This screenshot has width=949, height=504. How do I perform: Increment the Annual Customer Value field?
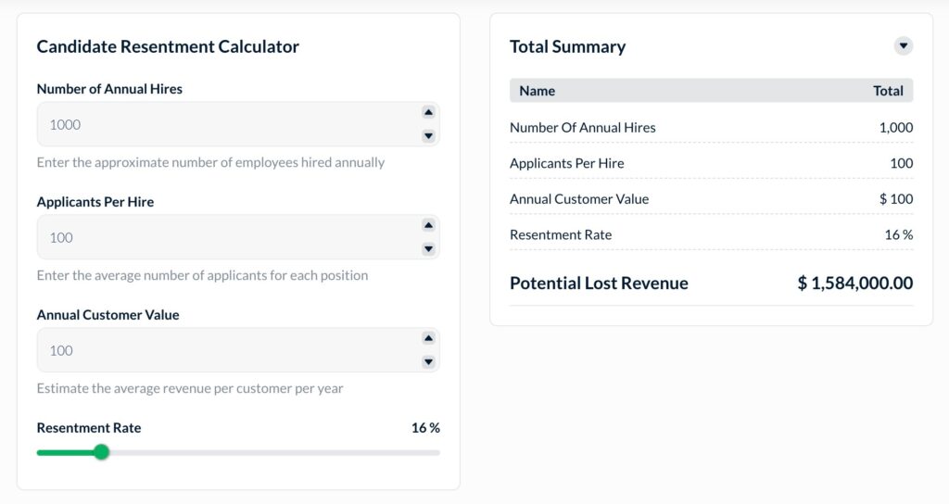[x=428, y=338]
